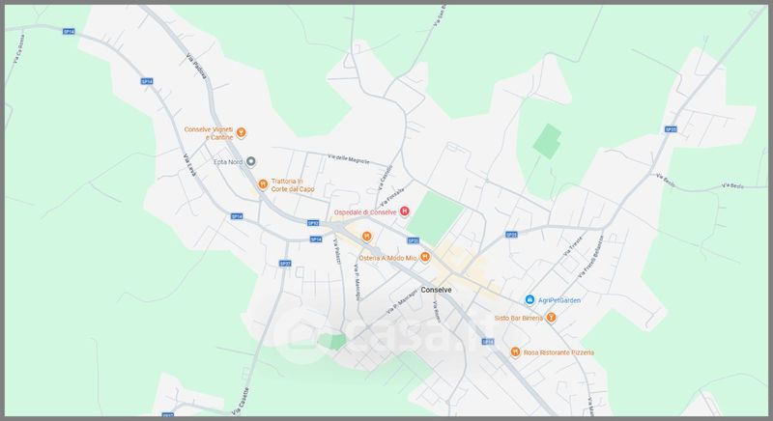The width and height of the screenshot is (773, 421).
Task: Select the Conselve Vigneti e Cantine bar icon
Action: pyautogui.click(x=243, y=132)
